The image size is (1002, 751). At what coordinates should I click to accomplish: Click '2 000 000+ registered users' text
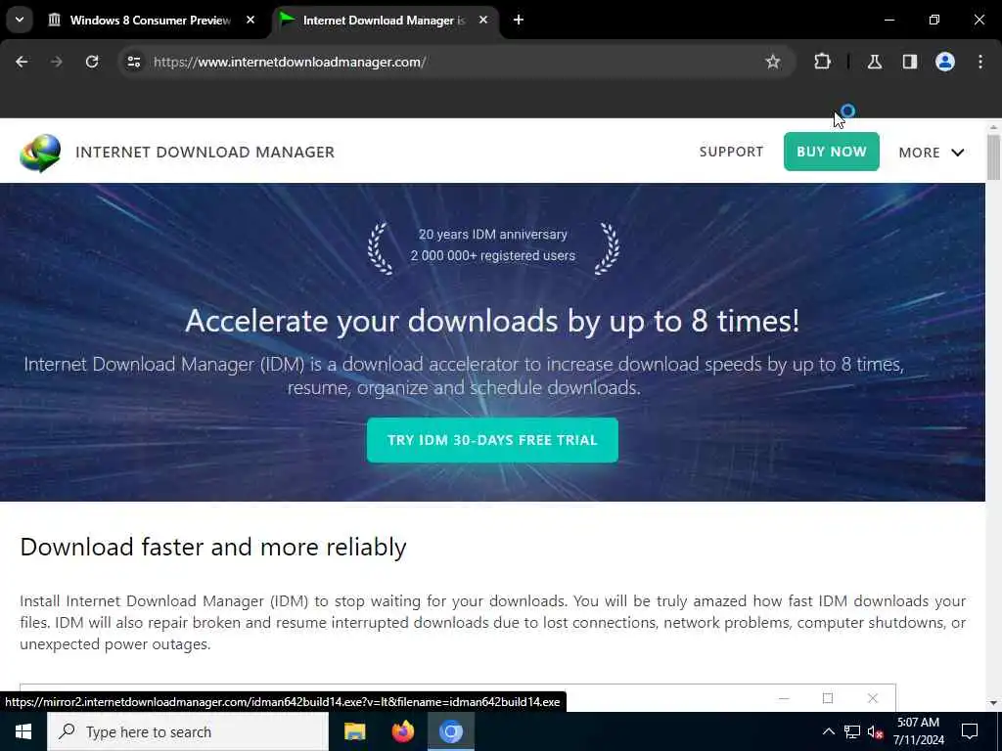pyautogui.click(x=493, y=255)
